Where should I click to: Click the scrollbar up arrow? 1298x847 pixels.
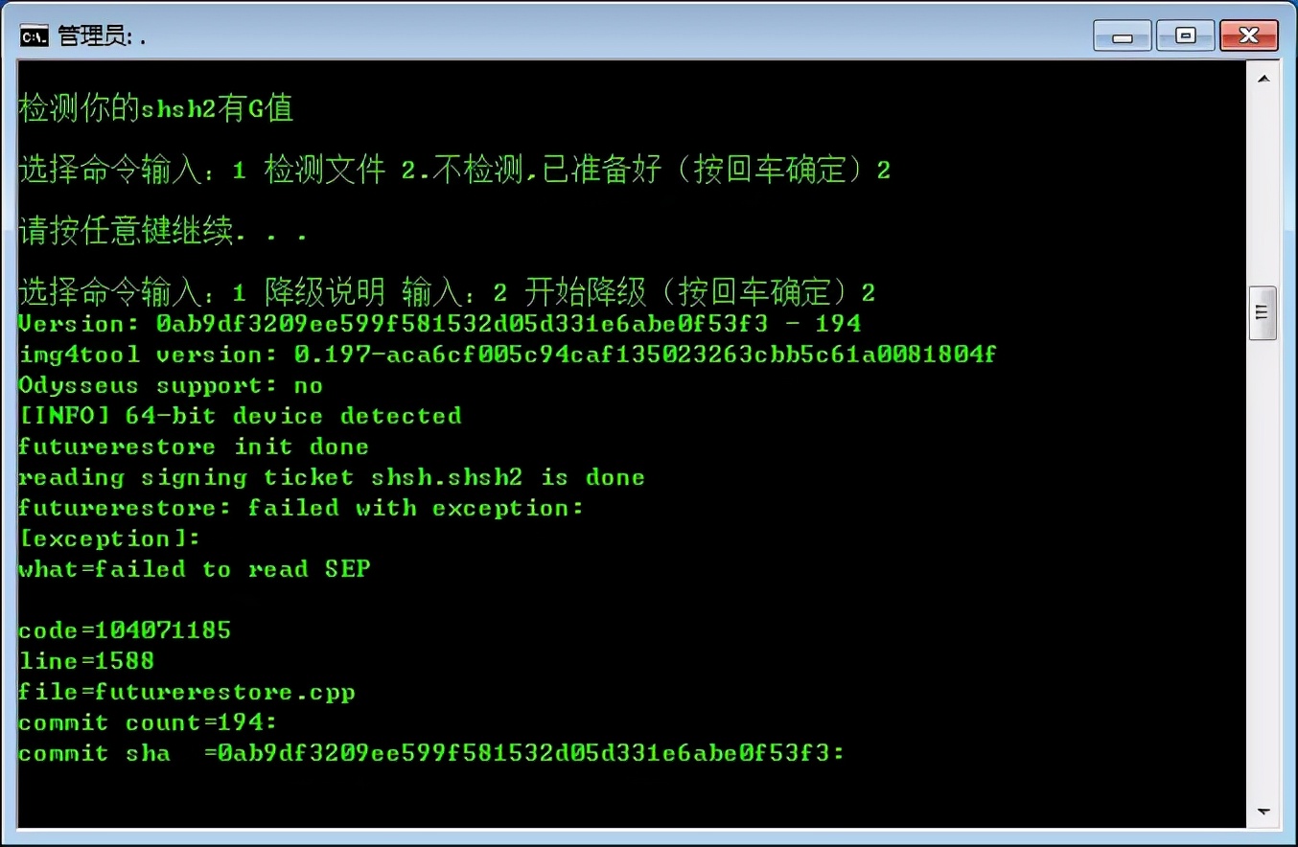(1263, 77)
